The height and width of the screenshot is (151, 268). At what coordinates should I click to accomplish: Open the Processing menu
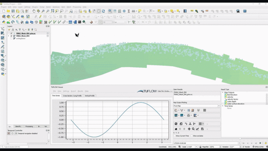(77, 7)
